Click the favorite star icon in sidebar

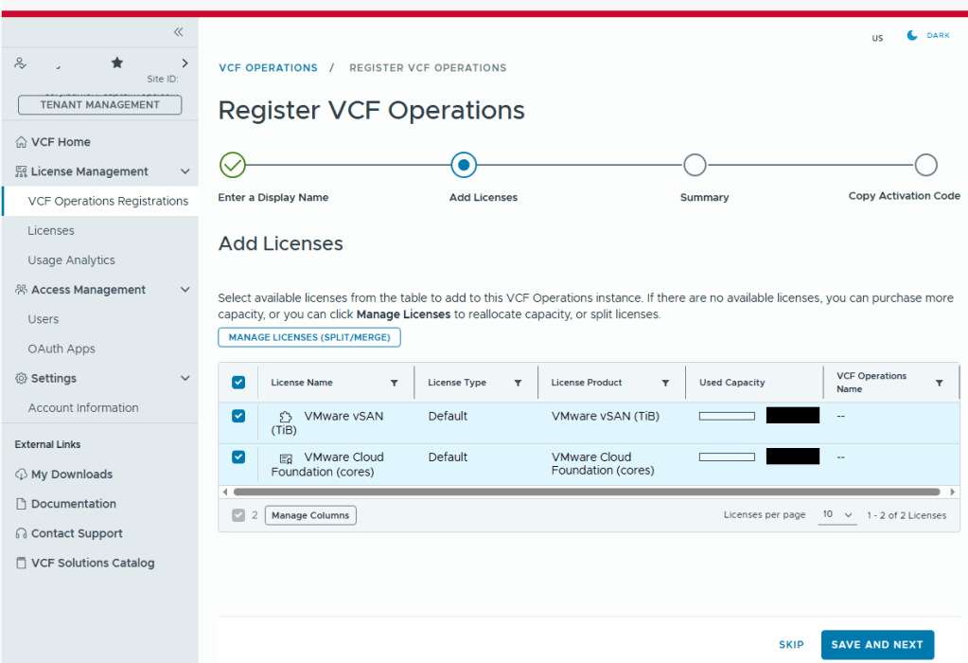(117, 63)
